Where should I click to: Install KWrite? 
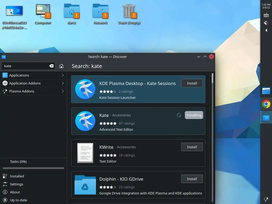[192, 147]
